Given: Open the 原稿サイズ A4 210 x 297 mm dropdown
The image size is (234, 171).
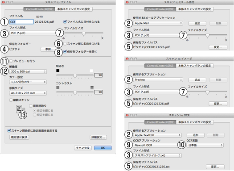Looking at the screenshot, I should [x=28, y=93].
